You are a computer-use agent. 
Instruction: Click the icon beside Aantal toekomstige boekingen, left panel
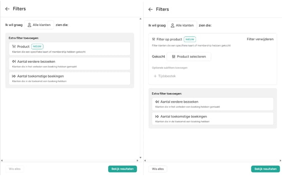tap(14, 76)
